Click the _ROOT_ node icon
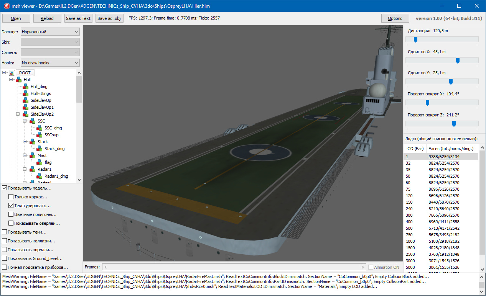This screenshot has height=296, width=486. tap(12, 73)
